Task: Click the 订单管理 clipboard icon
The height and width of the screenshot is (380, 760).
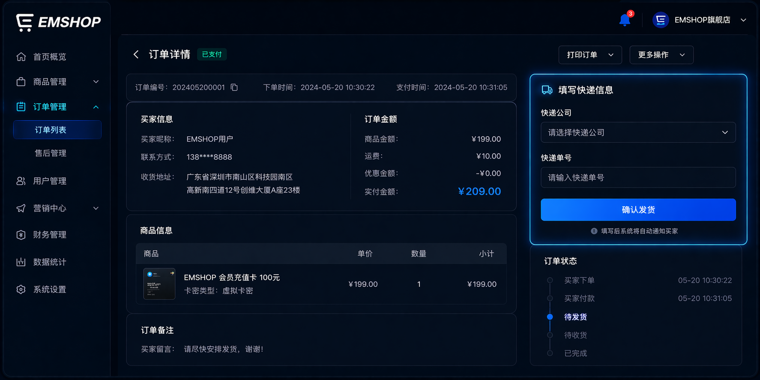Action: (x=21, y=107)
